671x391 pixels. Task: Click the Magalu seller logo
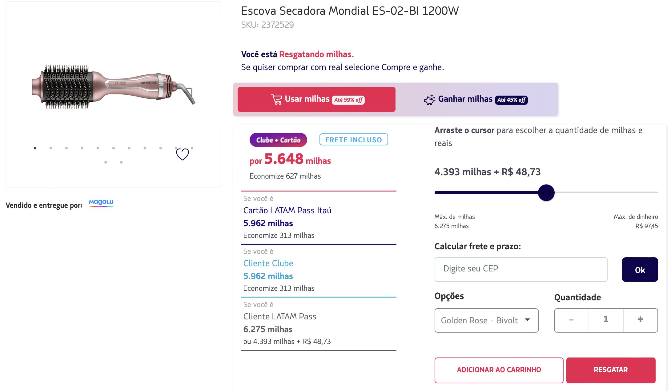tap(101, 203)
